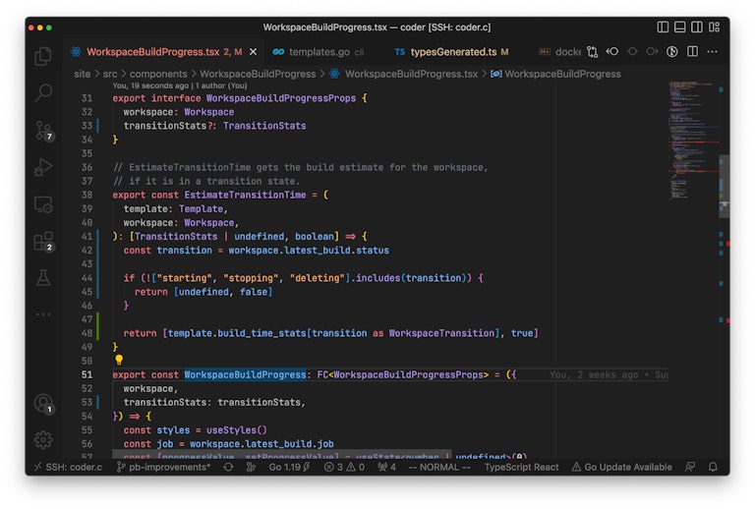Viewport: 755px width, 509px height.
Task: Expand additional views ellipsis in activity bar
Action: pyautogui.click(x=43, y=314)
